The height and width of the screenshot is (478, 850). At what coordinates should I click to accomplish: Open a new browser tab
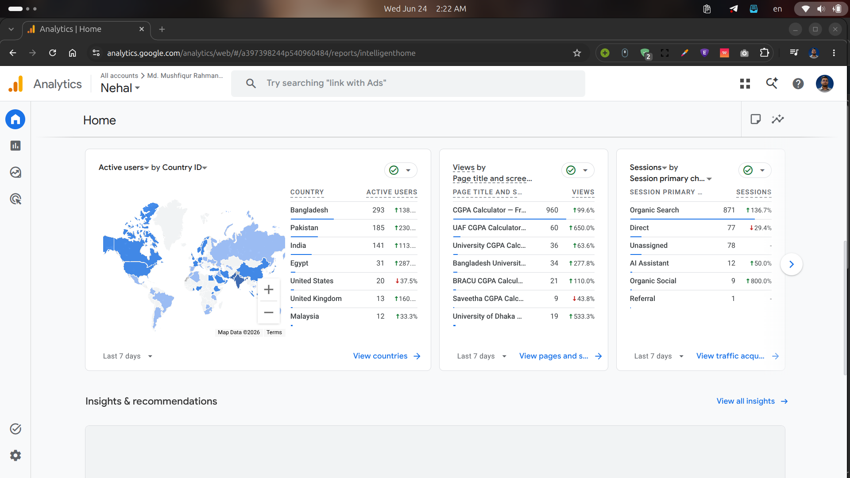tap(162, 29)
